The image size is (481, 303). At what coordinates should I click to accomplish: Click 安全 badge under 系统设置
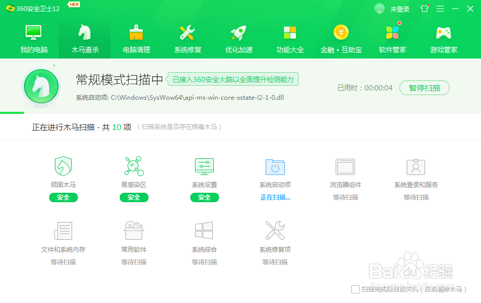click(204, 197)
